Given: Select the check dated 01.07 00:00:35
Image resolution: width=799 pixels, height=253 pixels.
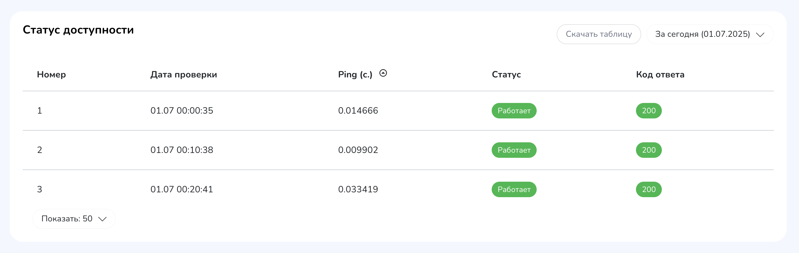Looking at the screenshot, I should point(182,111).
